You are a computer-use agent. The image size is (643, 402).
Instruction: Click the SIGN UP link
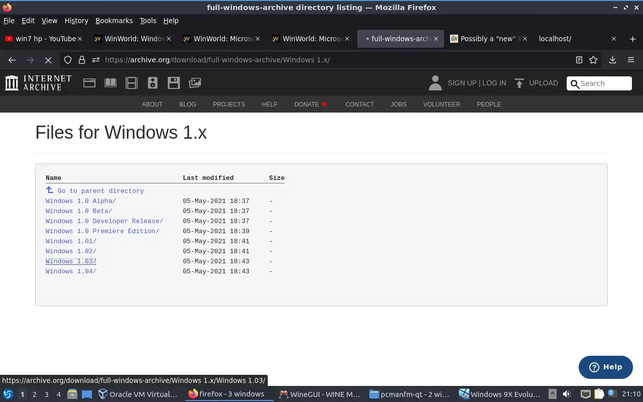click(x=462, y=83)
